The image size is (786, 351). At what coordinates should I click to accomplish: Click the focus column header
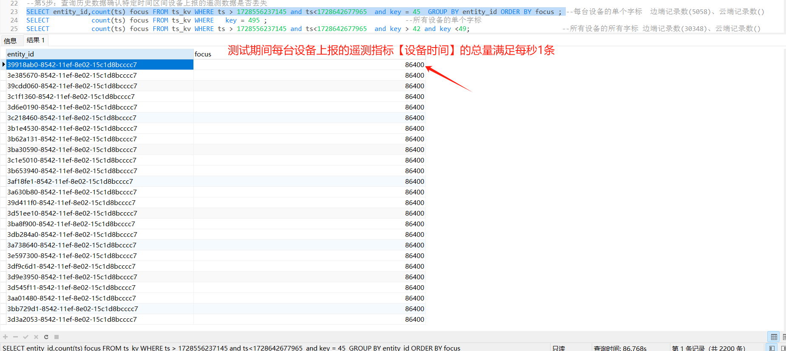pyautogui.click(x=309, y=54)
